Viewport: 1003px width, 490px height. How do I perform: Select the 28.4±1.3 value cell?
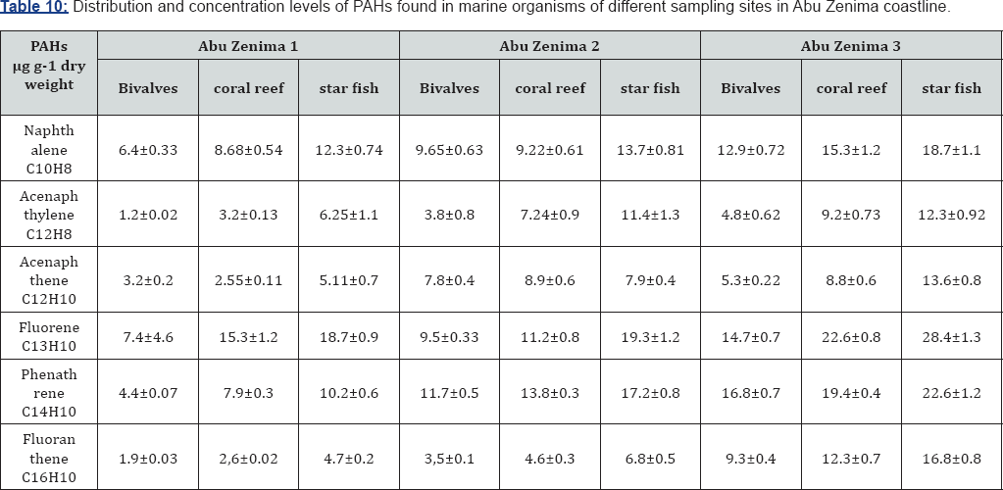coord(951,337)
